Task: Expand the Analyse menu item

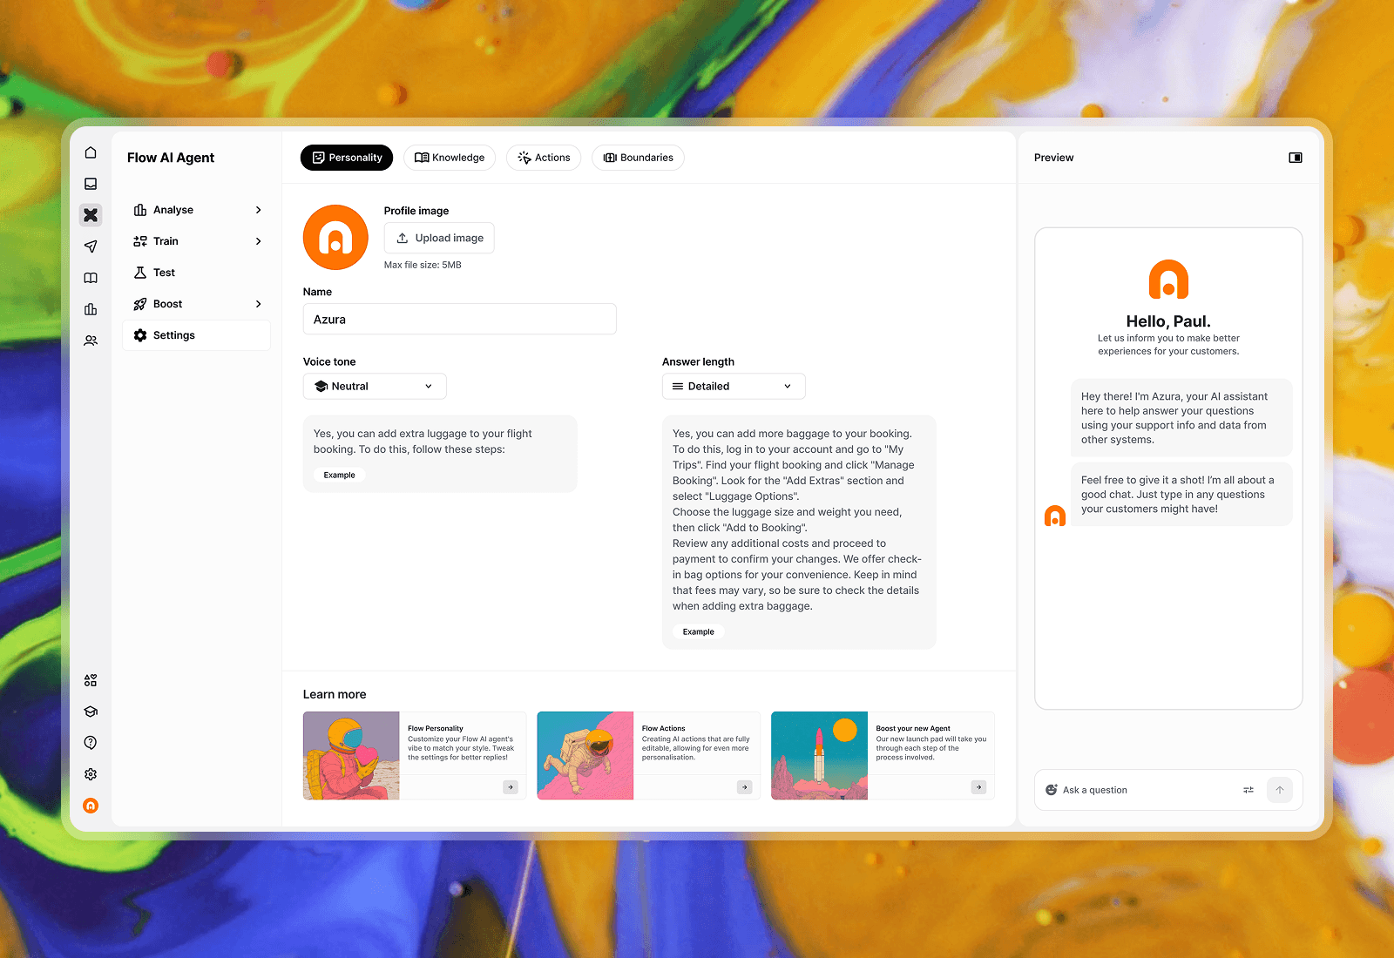Action: click(x=197, y=210)
